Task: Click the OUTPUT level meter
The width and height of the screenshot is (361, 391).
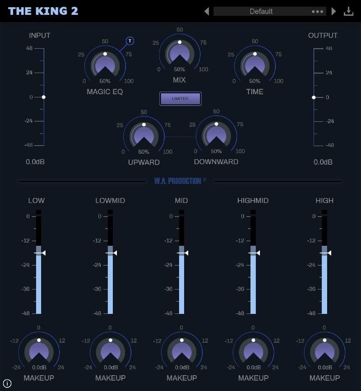Action: click(x=314, y=97)
